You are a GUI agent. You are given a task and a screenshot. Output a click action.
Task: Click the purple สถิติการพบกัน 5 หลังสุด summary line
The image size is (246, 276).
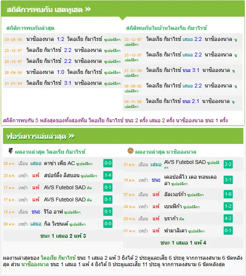(x=115, y=120)
